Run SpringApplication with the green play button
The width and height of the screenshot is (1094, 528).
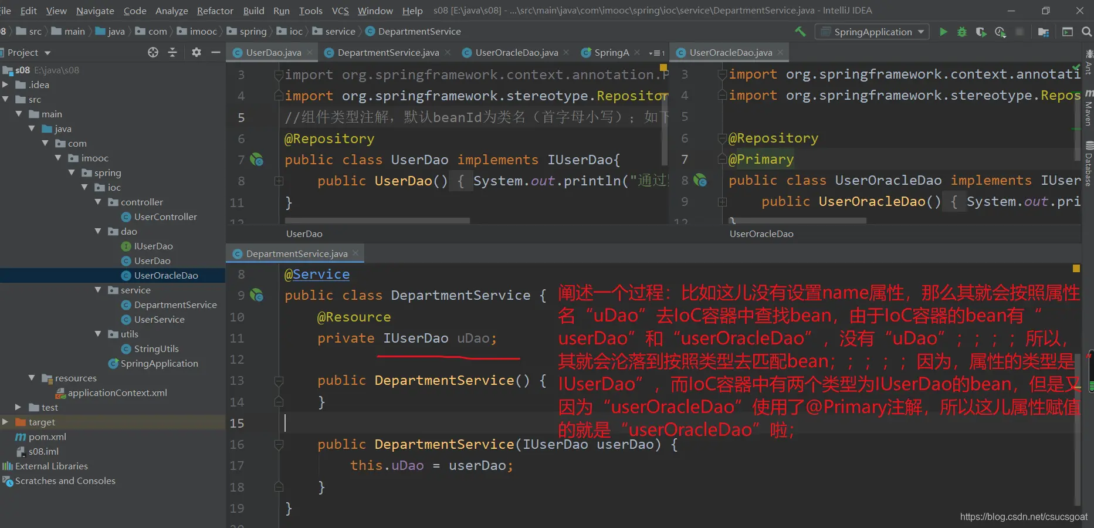(x=943, y=32)
